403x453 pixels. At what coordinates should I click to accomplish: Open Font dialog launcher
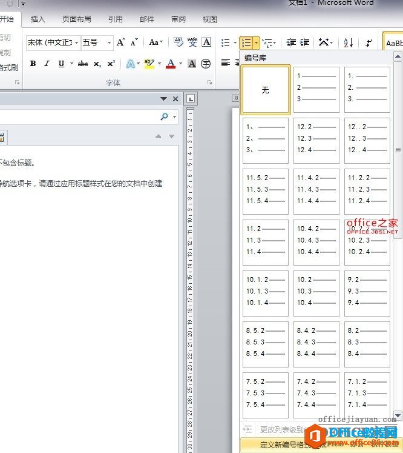point(209,82)
